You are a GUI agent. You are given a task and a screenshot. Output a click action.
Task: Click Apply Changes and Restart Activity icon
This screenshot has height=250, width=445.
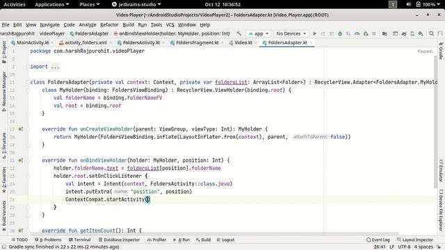(323, 33)
